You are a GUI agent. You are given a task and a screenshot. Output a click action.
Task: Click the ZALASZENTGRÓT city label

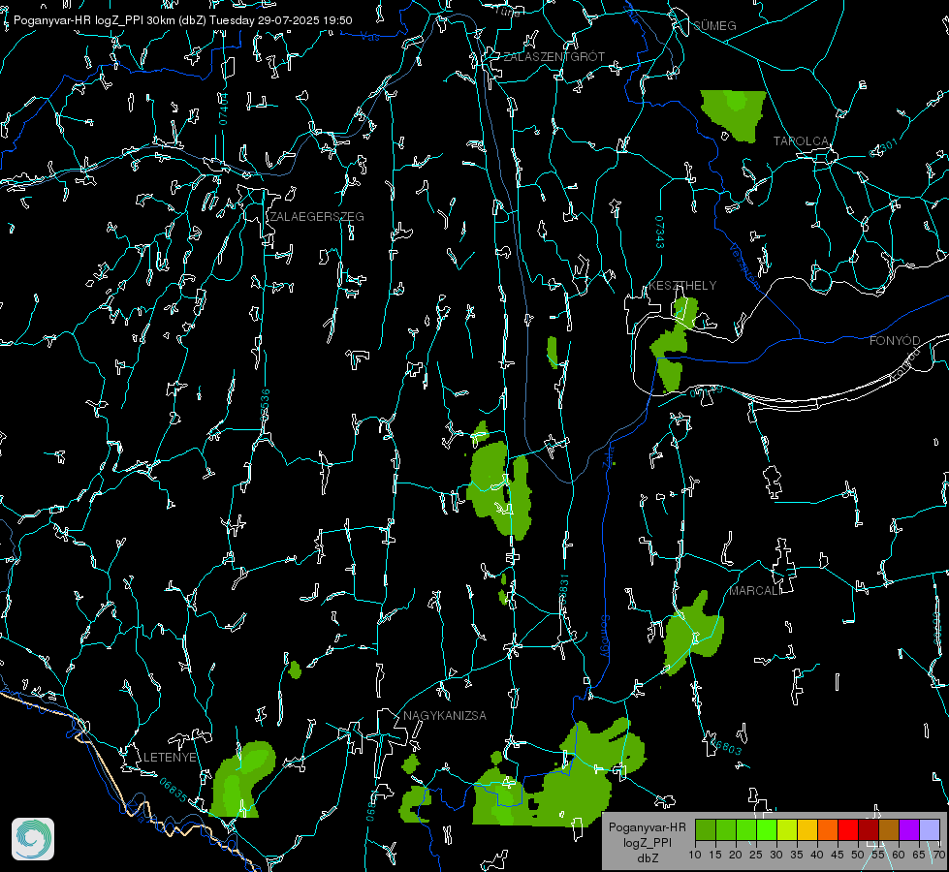[554, 57]
